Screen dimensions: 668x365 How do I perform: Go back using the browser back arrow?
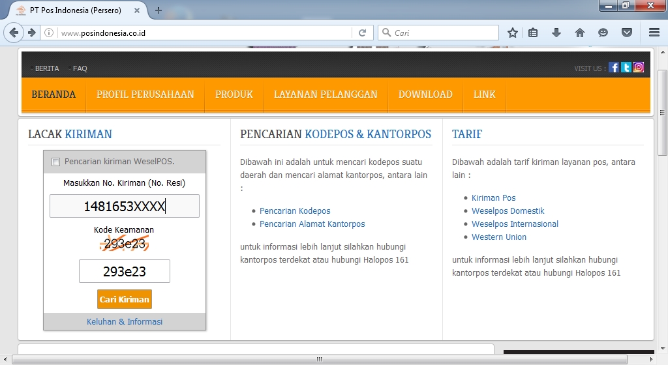point(14,33)
